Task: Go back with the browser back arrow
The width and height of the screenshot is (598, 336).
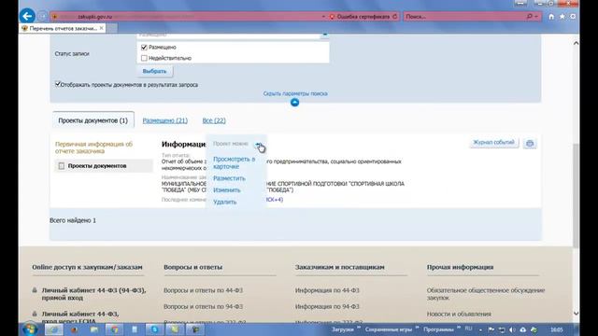Action: pos(27,16)
